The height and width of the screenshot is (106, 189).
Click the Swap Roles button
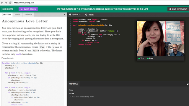(28, 9)
